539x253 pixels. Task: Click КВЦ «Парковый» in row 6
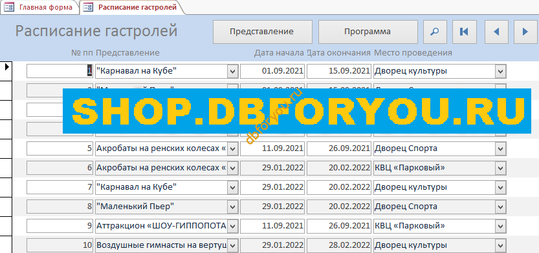410,168
